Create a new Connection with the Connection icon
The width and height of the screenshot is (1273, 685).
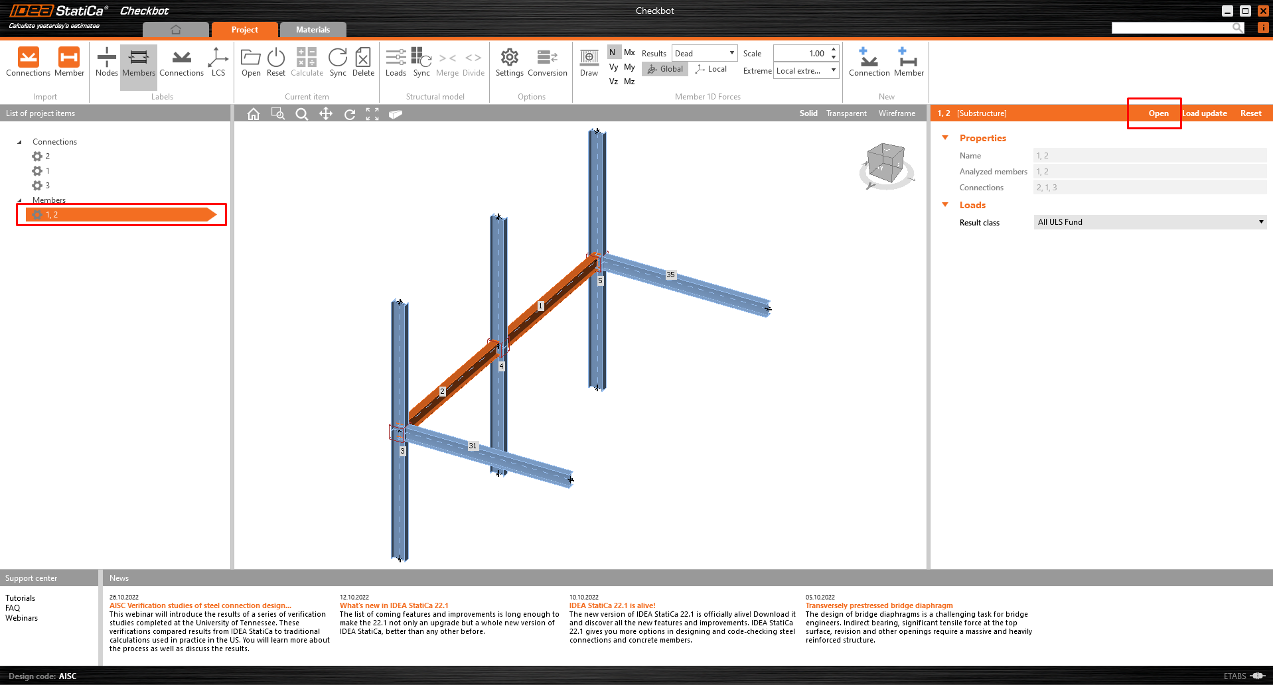click(869, 63)
